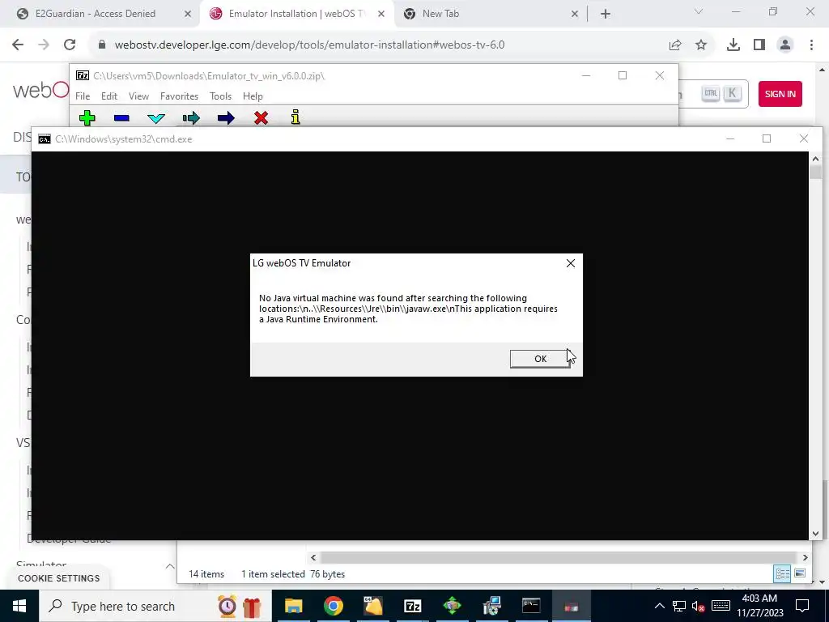Show hidden system tray icons

coord(659,606)
